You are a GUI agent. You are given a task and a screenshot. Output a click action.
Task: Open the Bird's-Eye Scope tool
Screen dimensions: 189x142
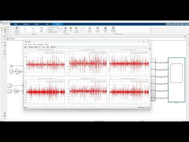(106, 30)
